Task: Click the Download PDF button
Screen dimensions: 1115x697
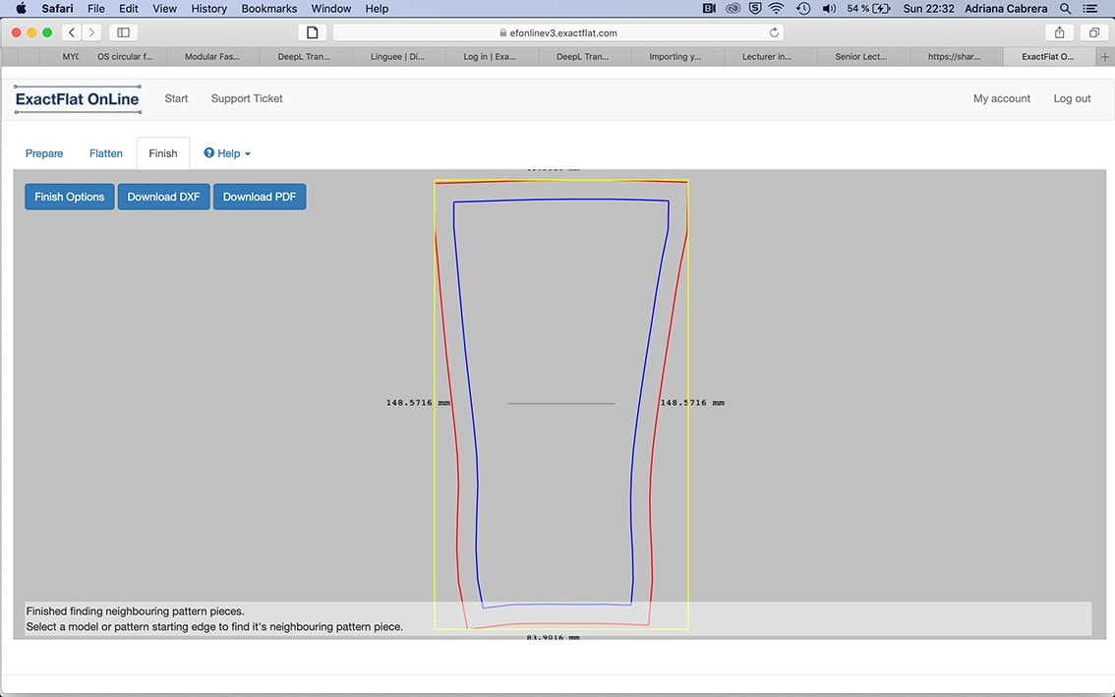Action: [x=260, y=197]
